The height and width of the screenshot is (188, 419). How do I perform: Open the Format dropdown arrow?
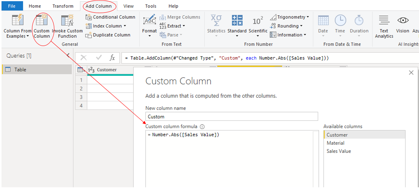[149, 36]
